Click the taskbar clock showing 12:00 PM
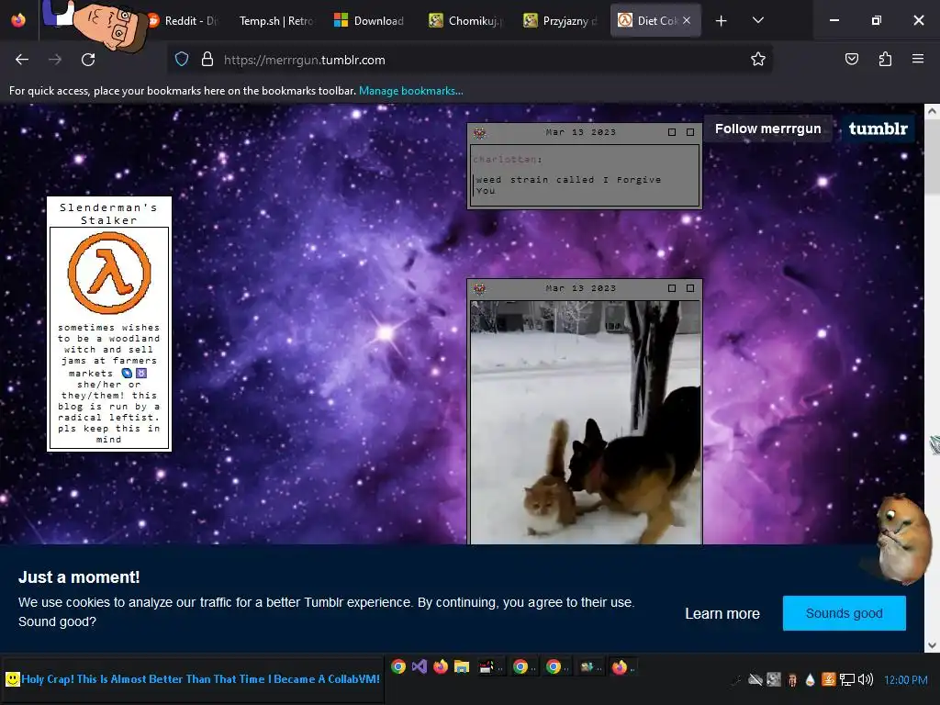 click(x=906, y=680)
